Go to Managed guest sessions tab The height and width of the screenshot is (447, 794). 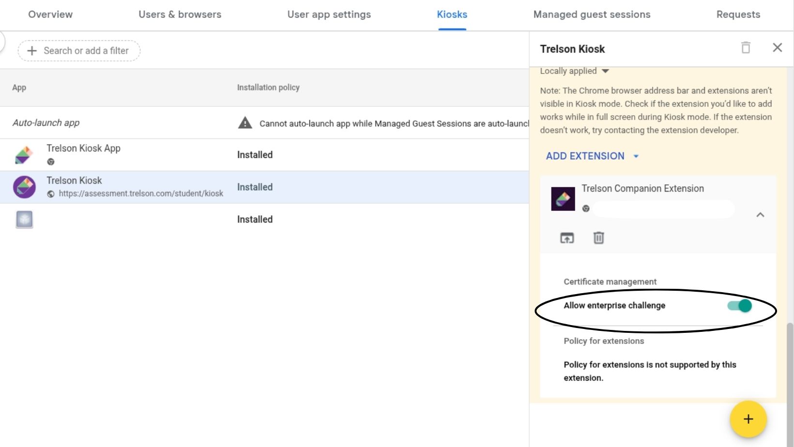click(x=592, y=15)
